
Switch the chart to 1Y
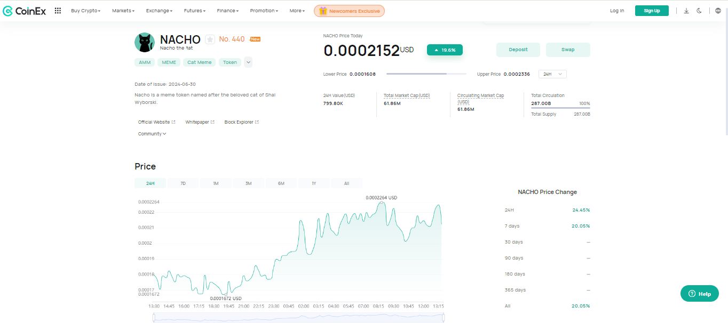pos(314,183)
